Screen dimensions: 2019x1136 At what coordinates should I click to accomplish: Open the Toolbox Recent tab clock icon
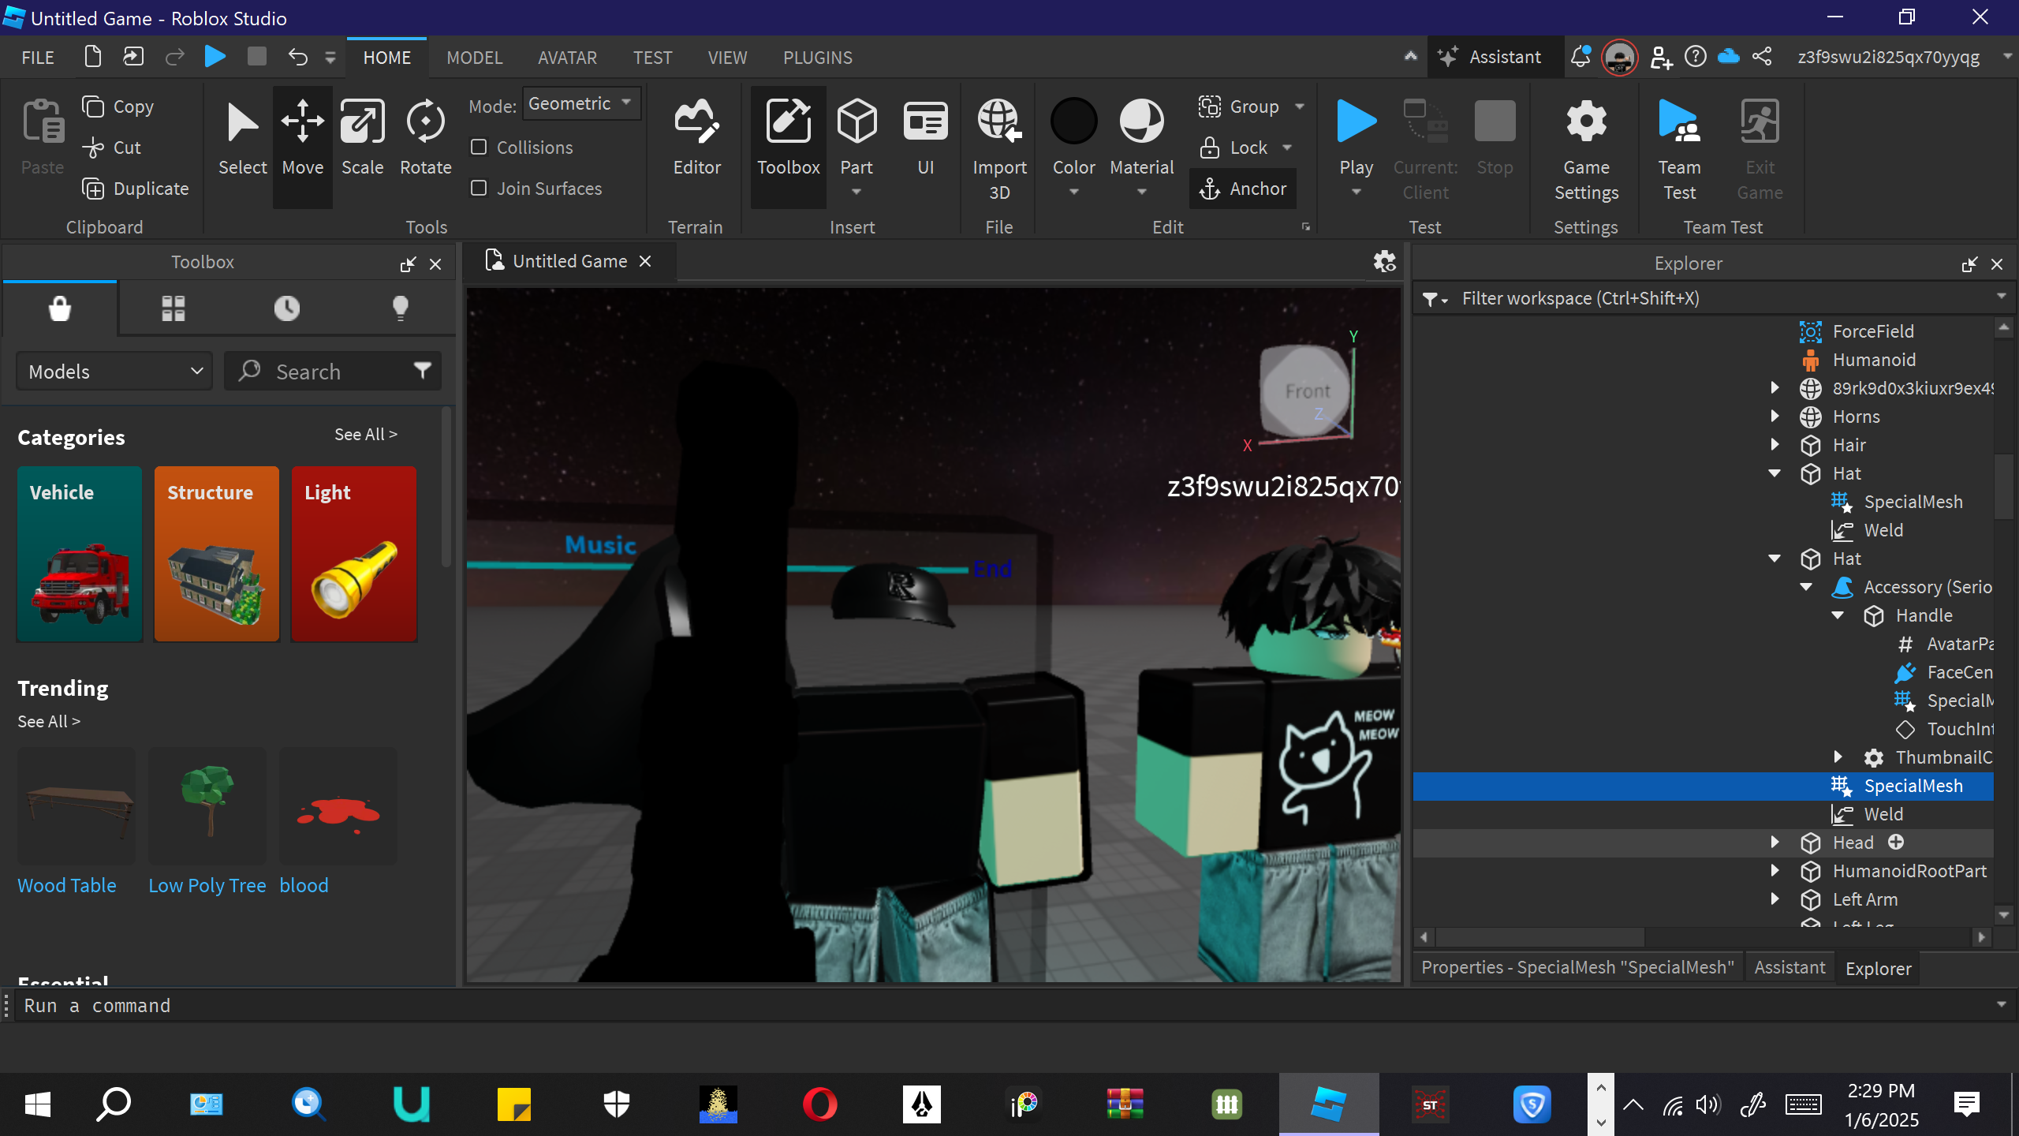tap(286, 308)
